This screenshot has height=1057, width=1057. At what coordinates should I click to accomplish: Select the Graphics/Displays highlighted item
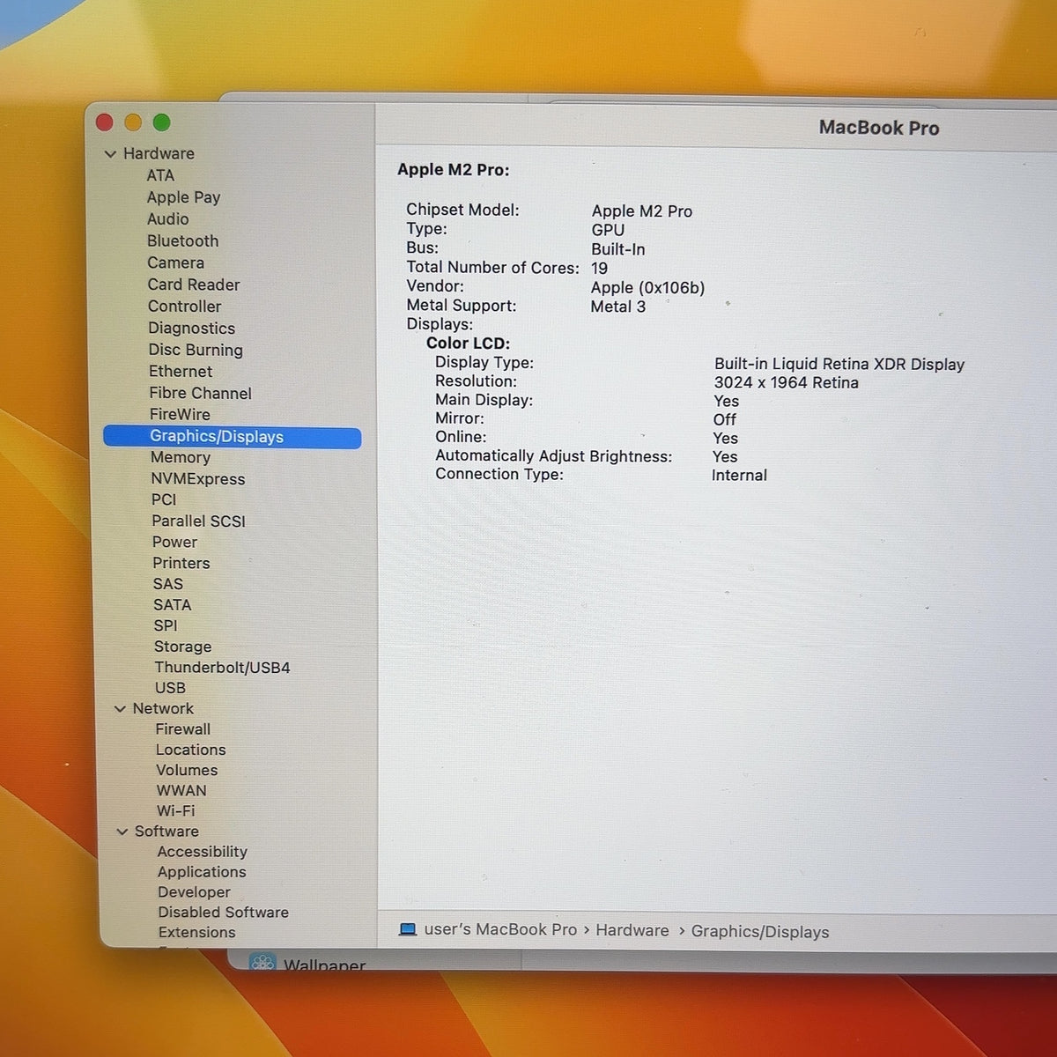(233, 437)
